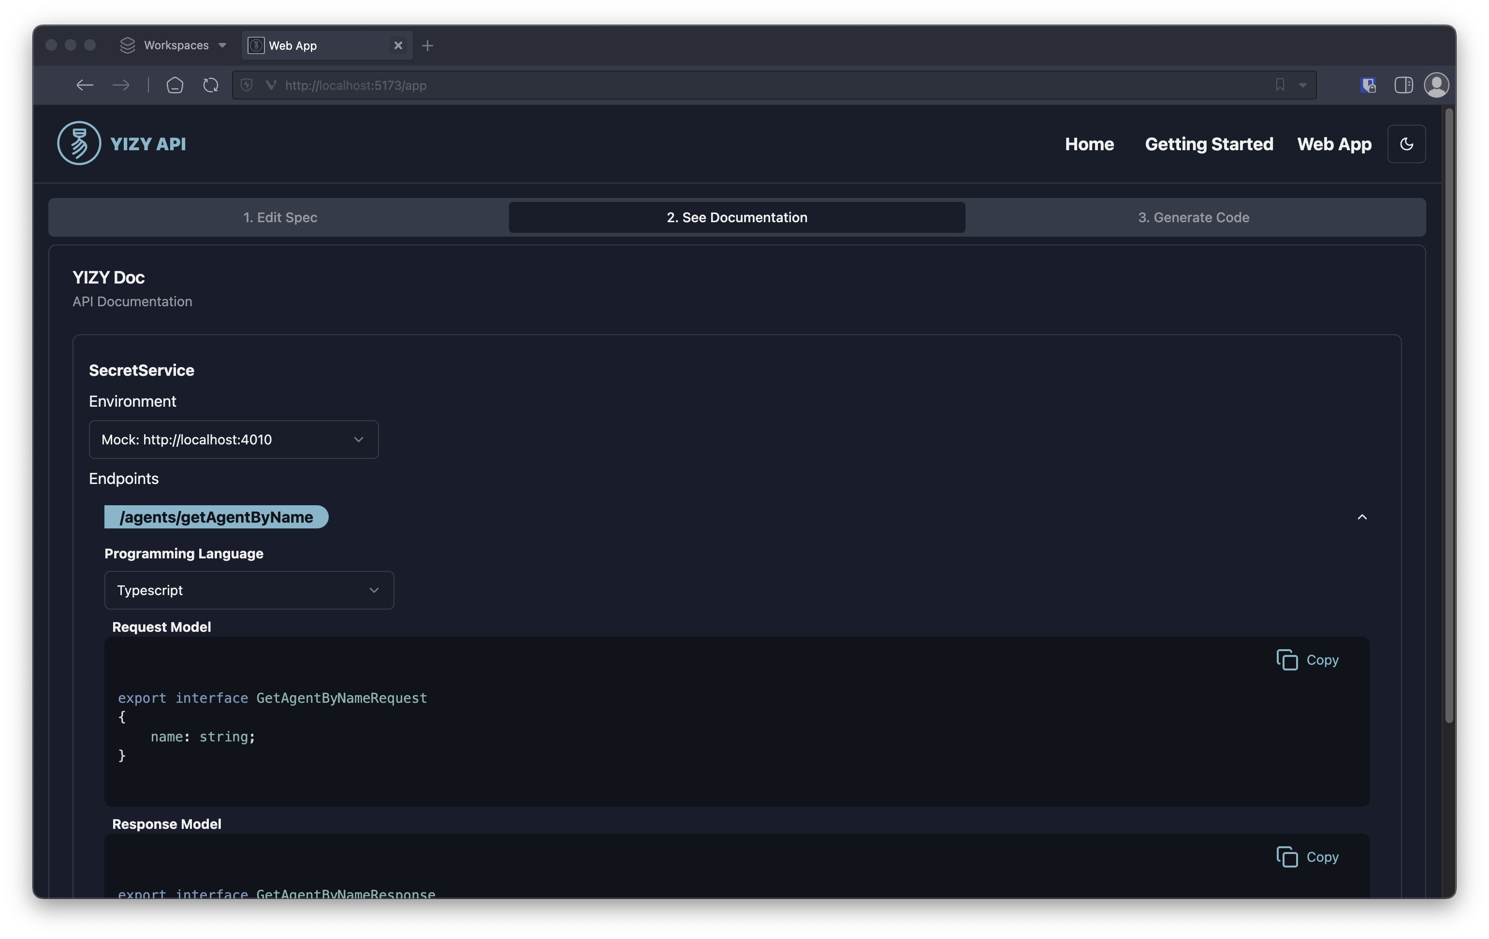
Task: Reload the page with the refresh icon
Action: pos(211,85)
